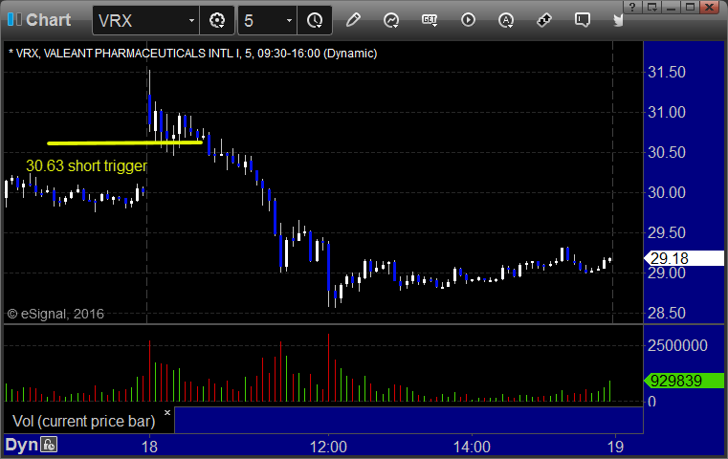The image size is (728, 459).
Task: Open help with the question mark button
Action: pyautogui.click(x=632, y=7)
